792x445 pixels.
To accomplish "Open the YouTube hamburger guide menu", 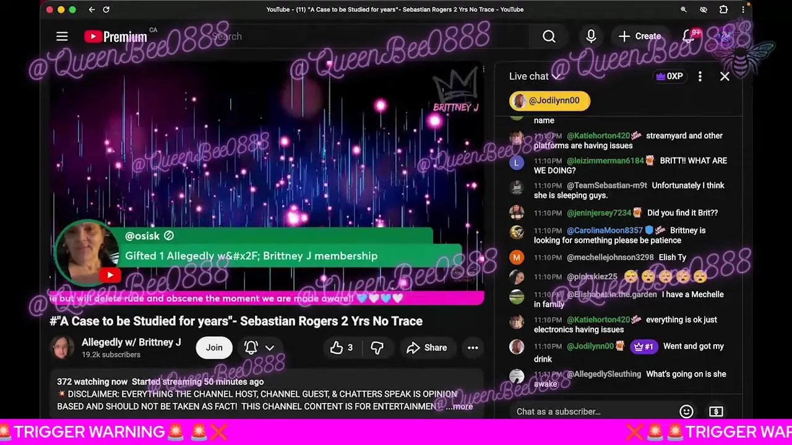I will (62, 36).
